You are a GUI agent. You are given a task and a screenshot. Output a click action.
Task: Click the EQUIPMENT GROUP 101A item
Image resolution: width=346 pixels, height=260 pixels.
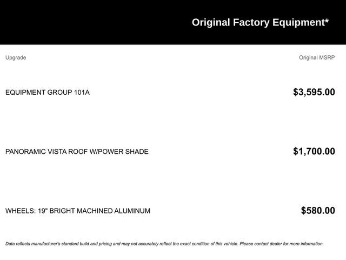(48, 93)
